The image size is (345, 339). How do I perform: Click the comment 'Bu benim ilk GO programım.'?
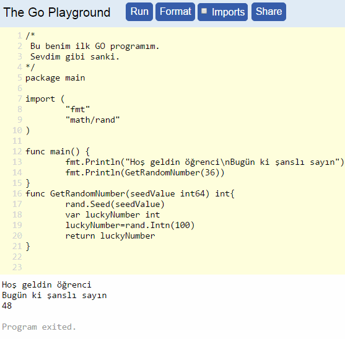[x=95, y=46]
